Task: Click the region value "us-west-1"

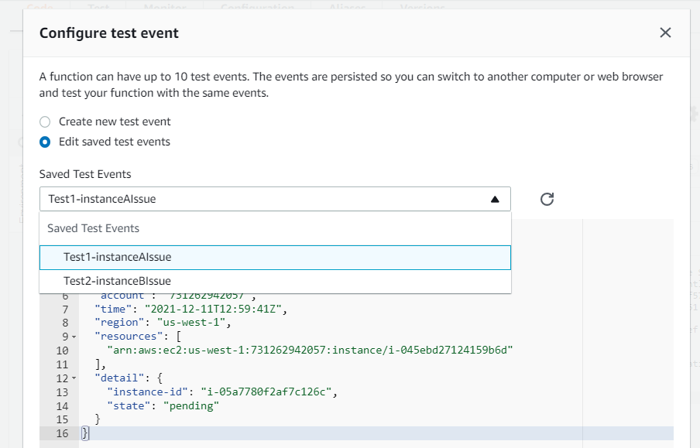Action: 193,323
